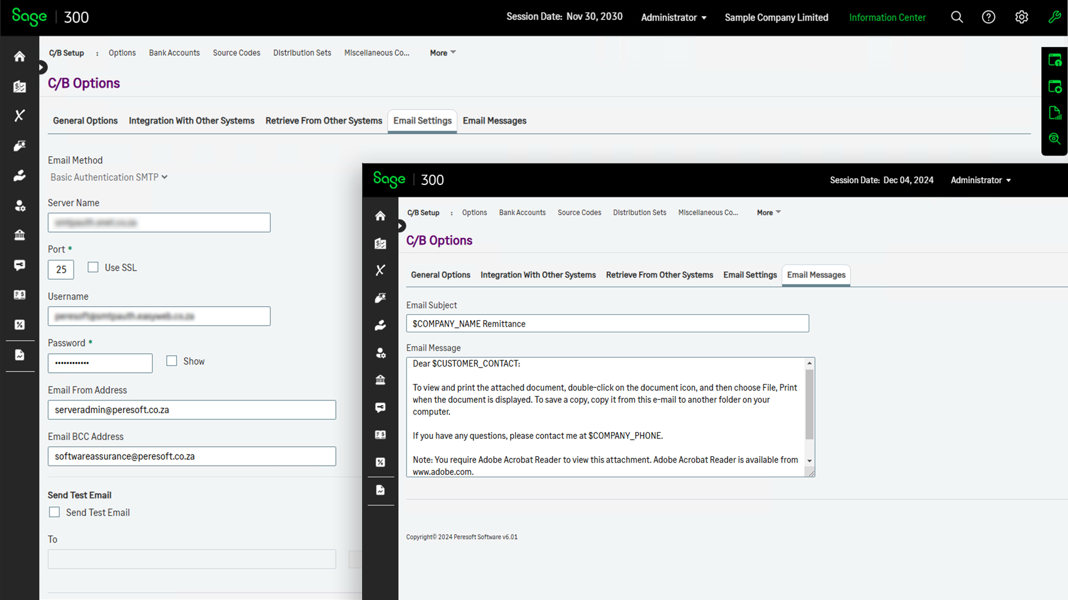
Task: Click the Email Message scrollbar down arrow
Action: [x=809, y=461]
